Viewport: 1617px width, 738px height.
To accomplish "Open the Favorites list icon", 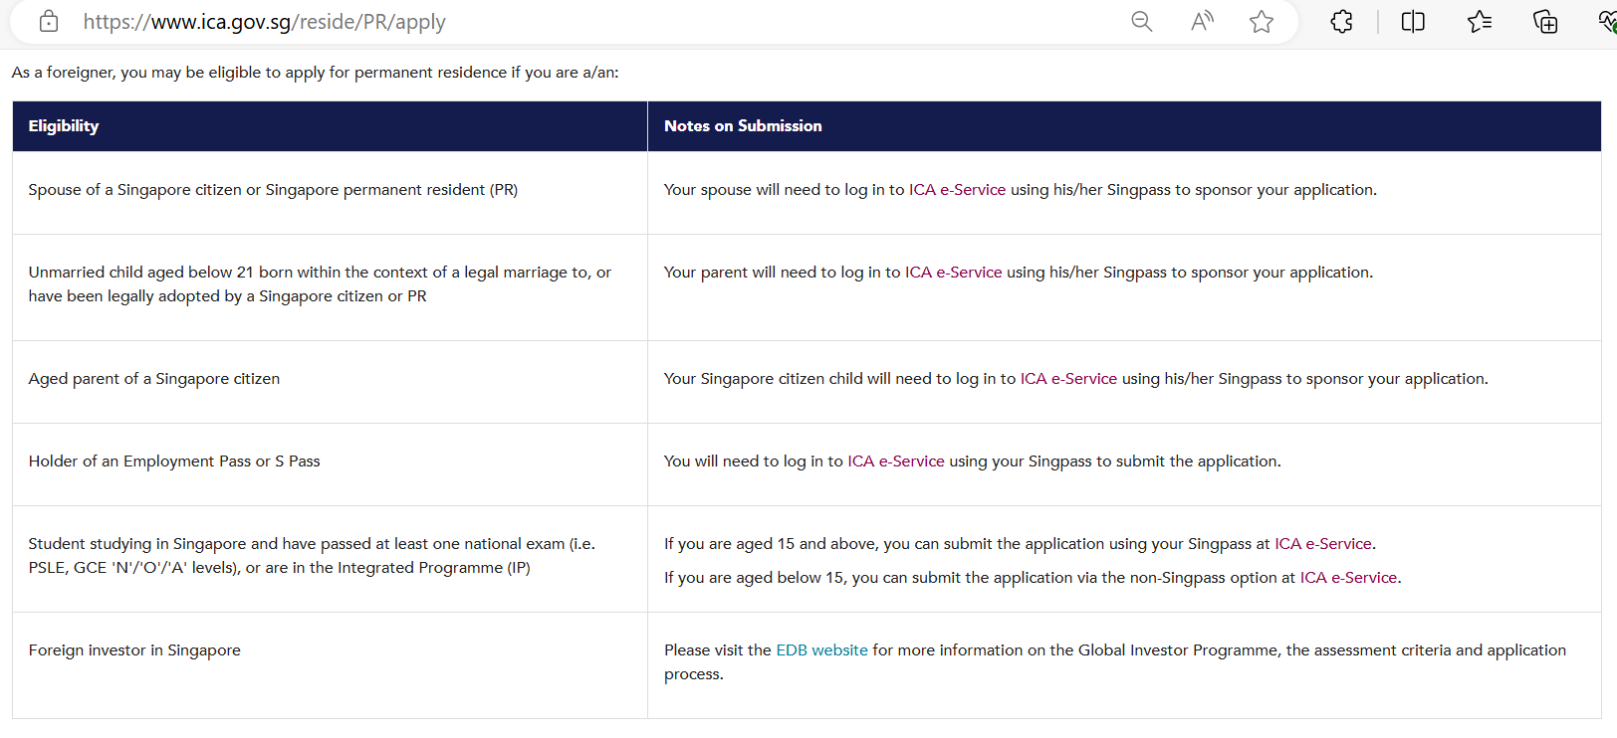I will click(1480, 21).
